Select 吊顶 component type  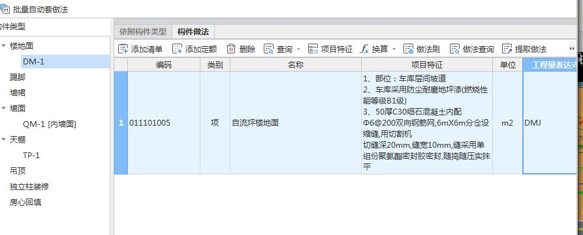[x=18, y=171]
